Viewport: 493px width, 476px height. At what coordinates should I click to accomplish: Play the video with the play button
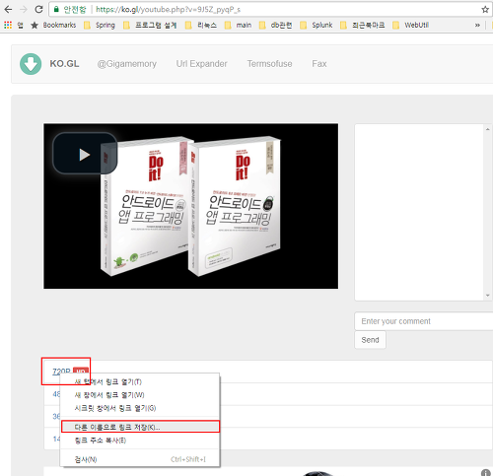pyautogui.click(x=85, y=154)
